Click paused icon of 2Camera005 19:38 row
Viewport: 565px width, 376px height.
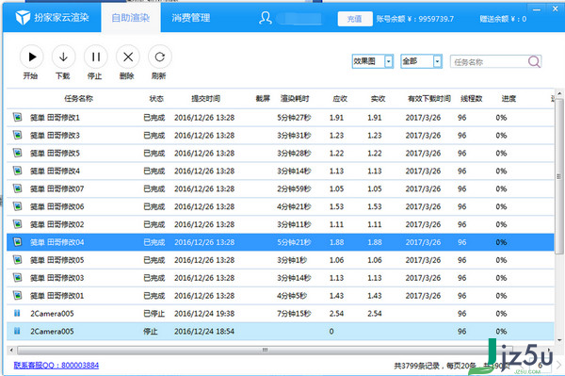point(17,313)
